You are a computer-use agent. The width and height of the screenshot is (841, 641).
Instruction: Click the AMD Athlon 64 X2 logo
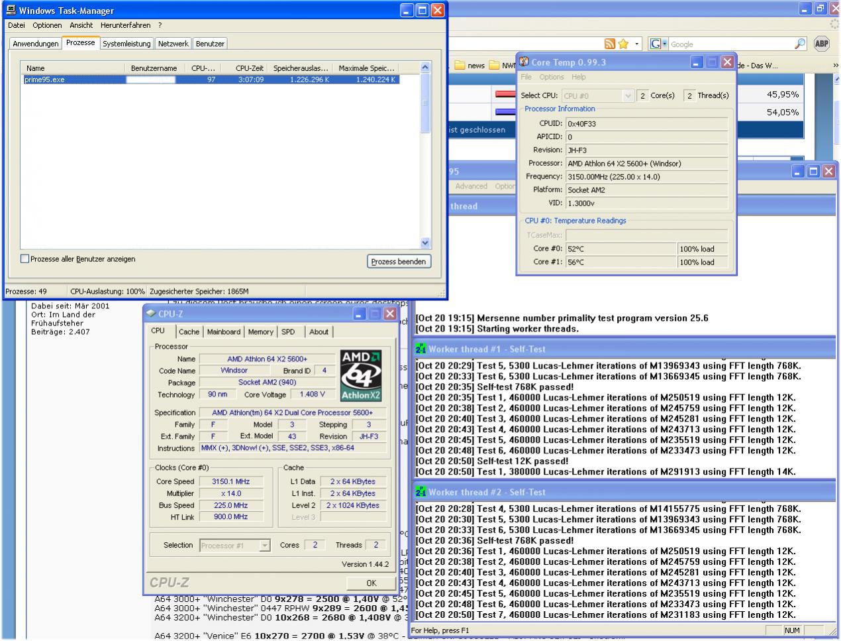point(361,375)
